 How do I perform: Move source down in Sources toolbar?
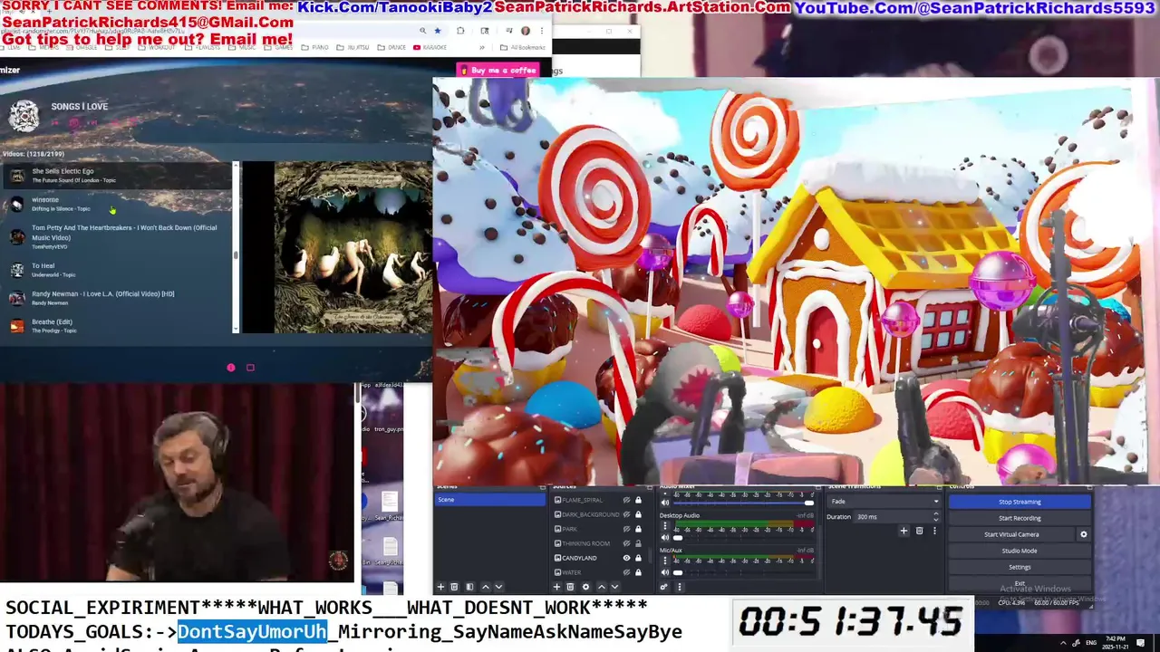pos(614,587)
